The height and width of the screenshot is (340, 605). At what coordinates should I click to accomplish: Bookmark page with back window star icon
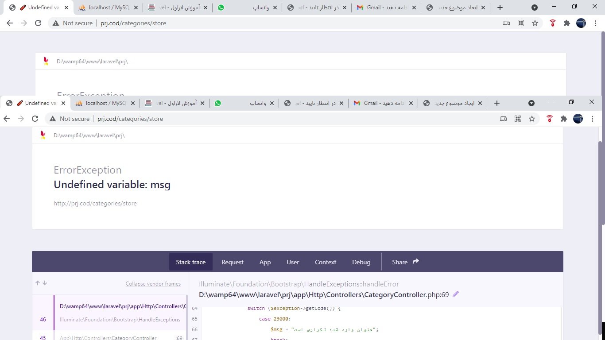point(535,23)
